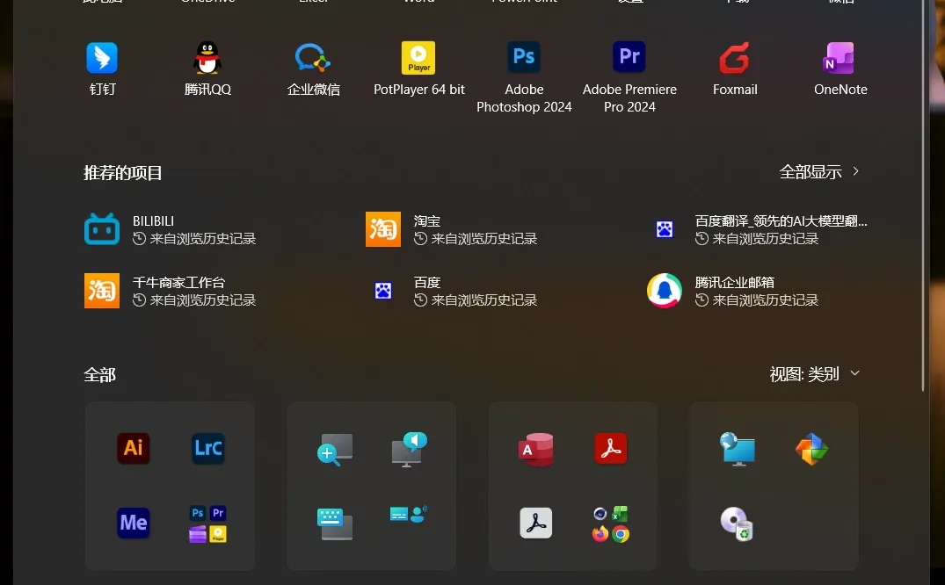Image resolution: width=945 pixels, height=585 pixels.
Task: Open Microsoft Access from the folder group
Action: [535, 448]
